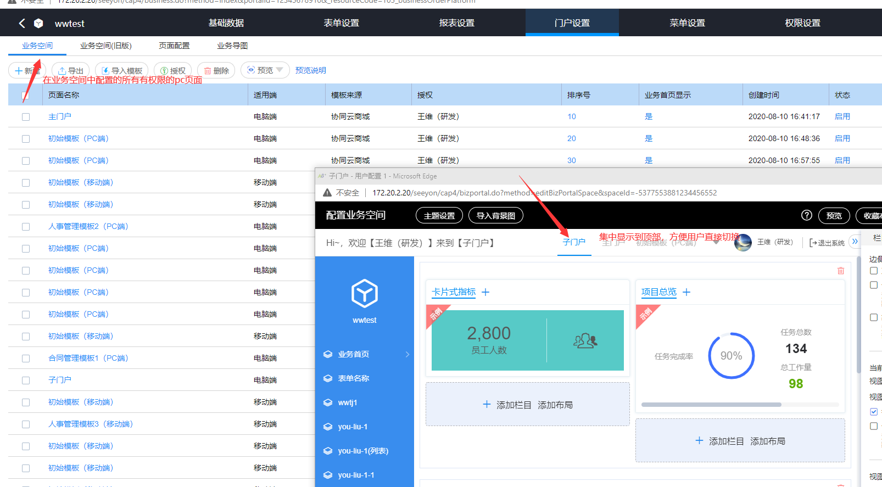Click the 90% task completion progress ring
This screenshot has height=487, width=882.
coord(731,356)
